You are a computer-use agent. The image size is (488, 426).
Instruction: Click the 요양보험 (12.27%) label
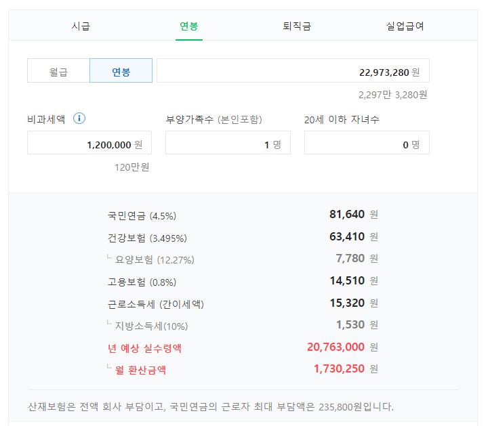(155, 259)
